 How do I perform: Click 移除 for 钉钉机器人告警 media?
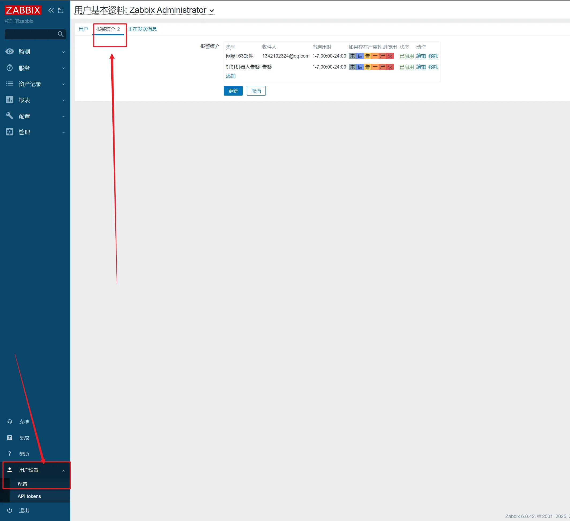click(x=433, y=67)
